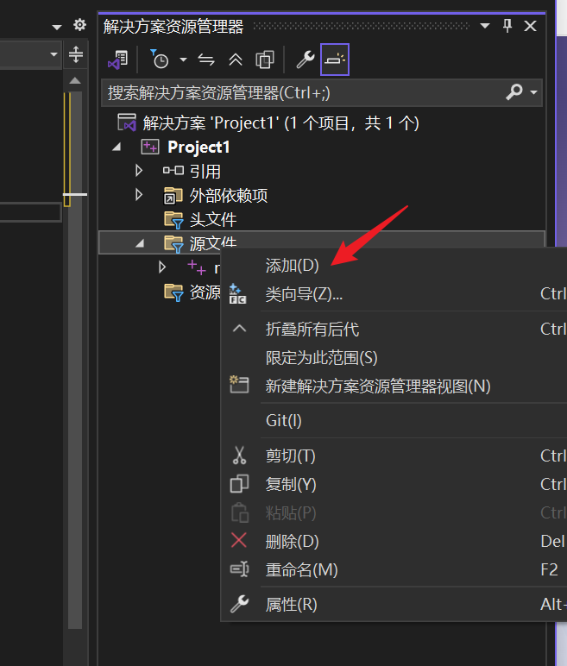Screen dimensions: 567x666
Task: Select 添加(D) in the context menu
Action: pos(292,266)
